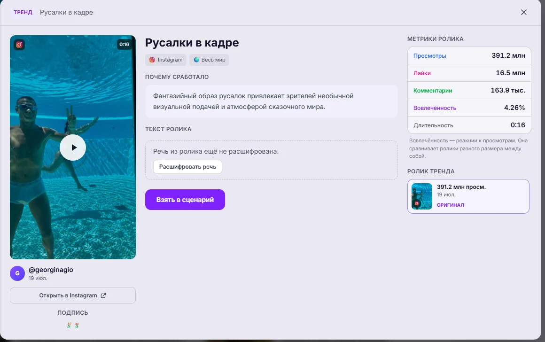Click the mermaid emoji caption
Image resolution: width=545 pixels, height=342 pixels.
(x=73, y=325)
